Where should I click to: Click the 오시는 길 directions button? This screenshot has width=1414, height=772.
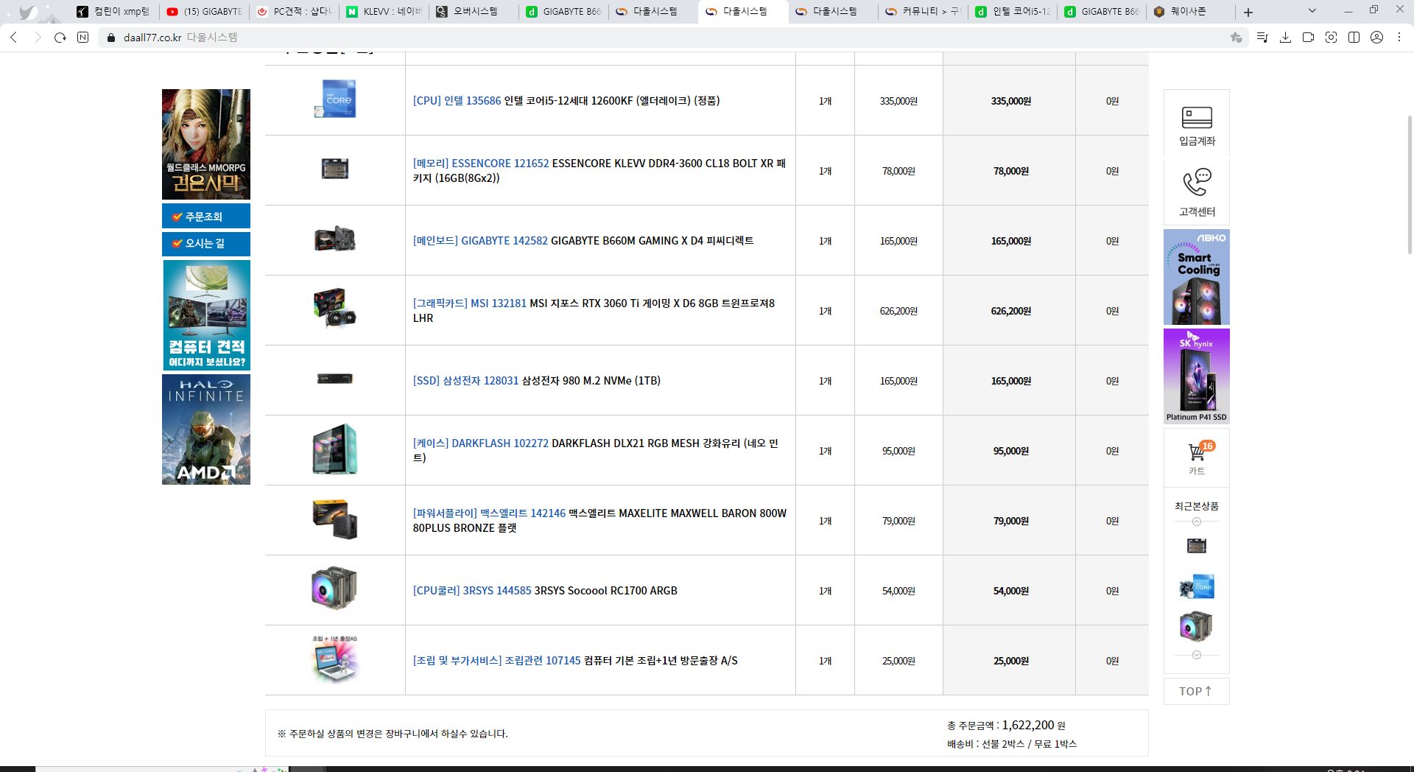(206, 243)
